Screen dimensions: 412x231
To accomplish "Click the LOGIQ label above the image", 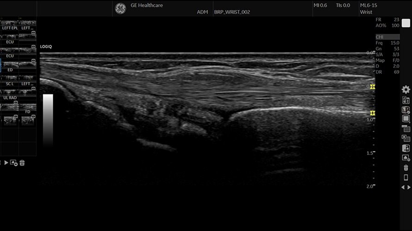I will [46, 47].
